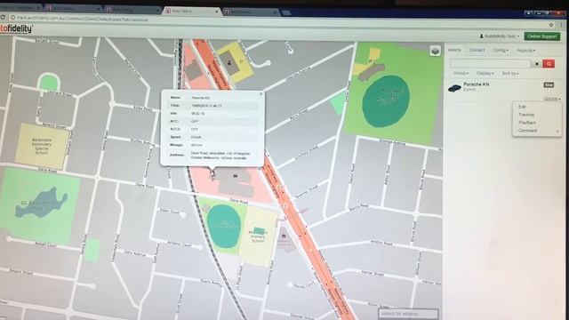Image resolution: width=569 pixels, height=320 pixels.
Task: Click the Address row in the info popup
Action: (x=213, y=156)
